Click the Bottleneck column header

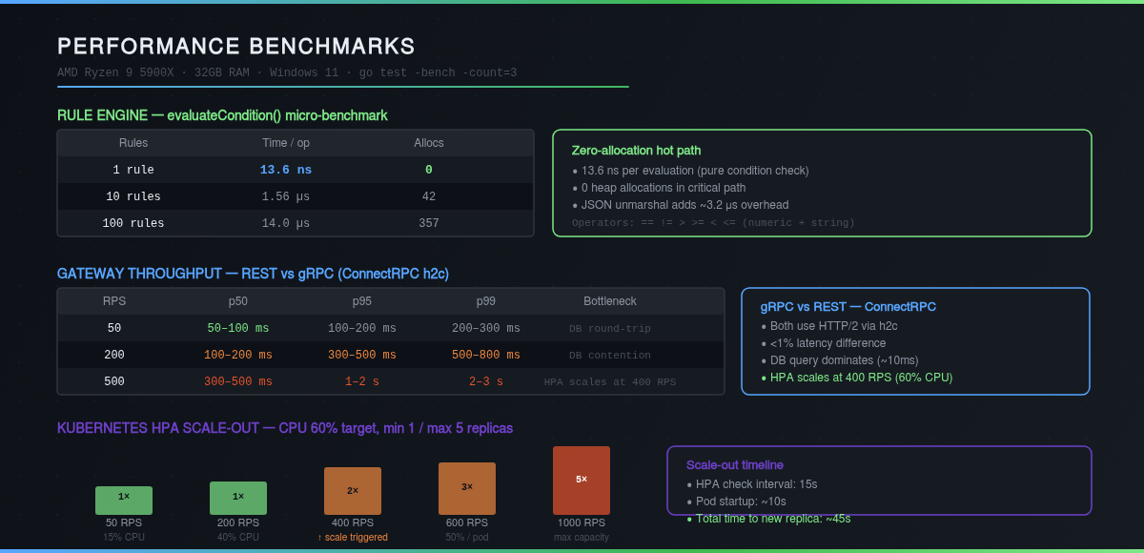click(x=610, y=300)
